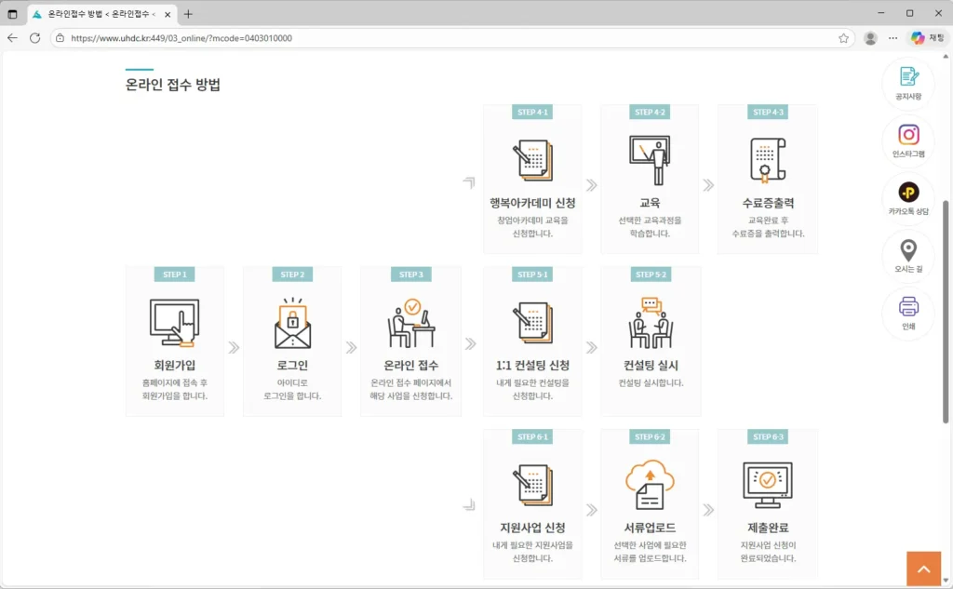
Task: Click the orange scroll-to-top button
Action: click(923, 567)
